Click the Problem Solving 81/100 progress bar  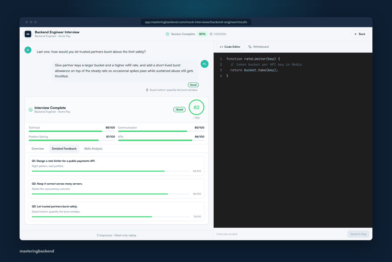click(x=72, y=140)
